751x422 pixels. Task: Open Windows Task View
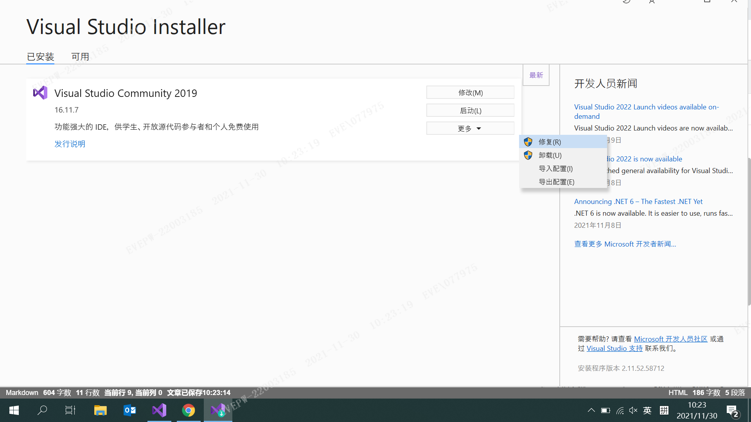[x=70, y=410]
